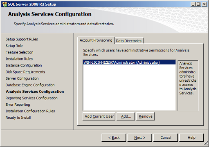Click the Reporting Services Configuration step
209x147 pixels.
tap(31, 98)
